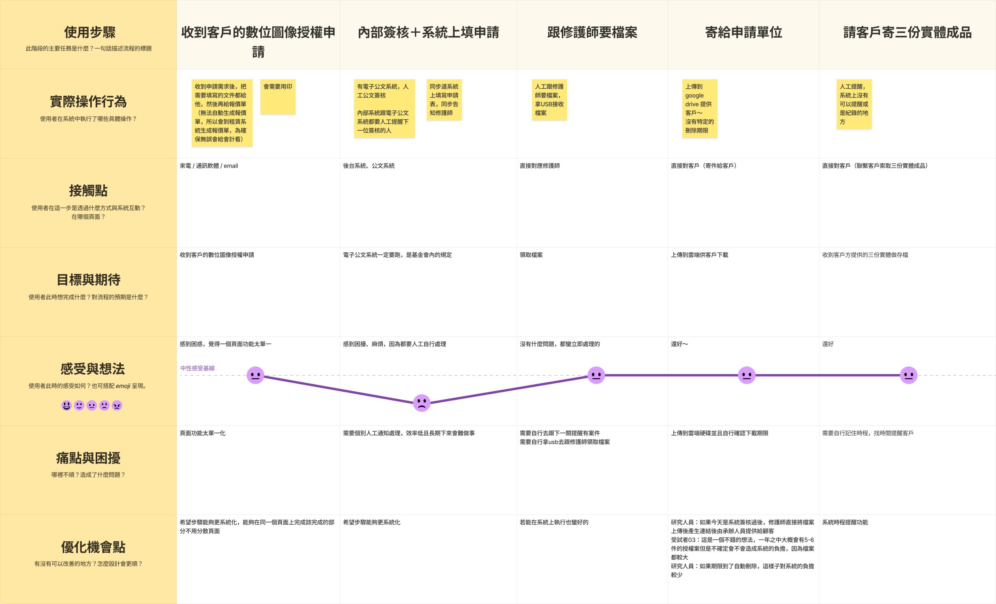
Task: Select the 中性感受基線 label
Action: [197, 368]
